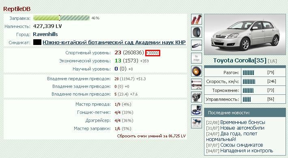The image size is (288, 158).
Task: Click the Гонщик-летчик 4/4 value
Action: tap(117, 113)
